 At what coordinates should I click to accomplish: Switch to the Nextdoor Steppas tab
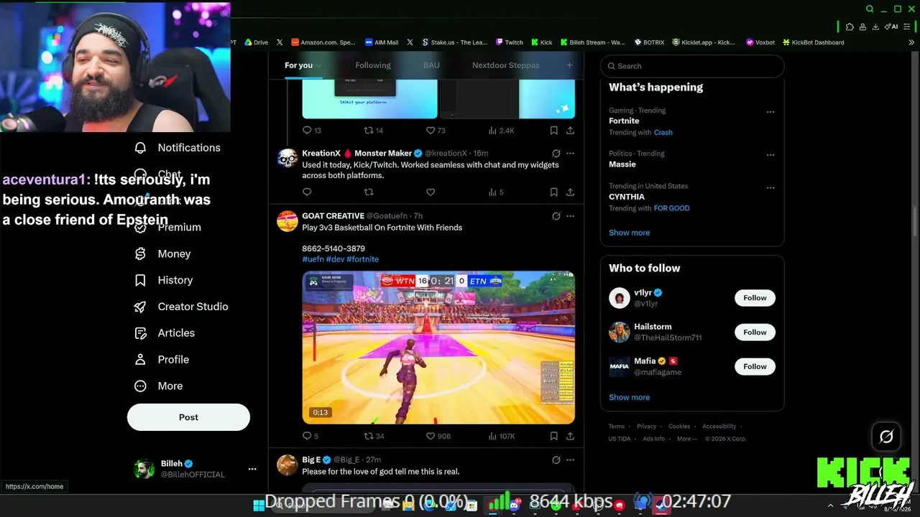click(x=505, y=65)
